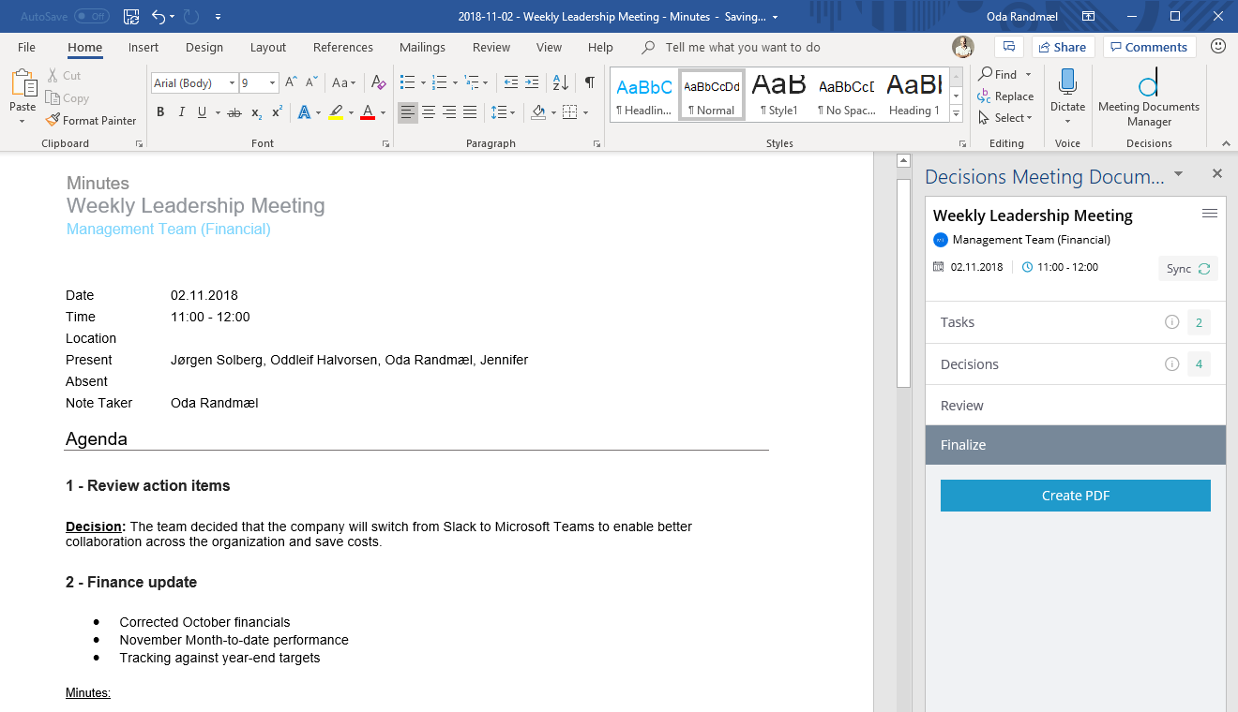This screenshot has height=712, width=1238.
Task: Open the font size dropdown
Action: tap(273, 82)
